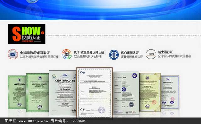Click the SHOW 权威认证 banner
The image size is (201, 124).
tap(27, 34)
